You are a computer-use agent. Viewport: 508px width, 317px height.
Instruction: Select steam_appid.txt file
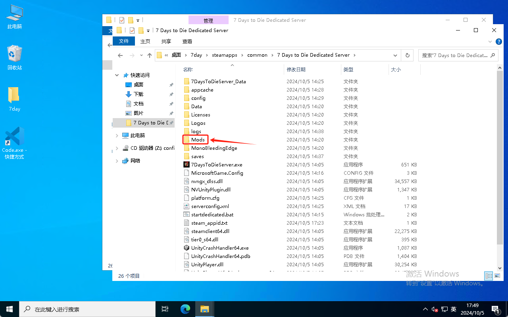tap(209, 223)
